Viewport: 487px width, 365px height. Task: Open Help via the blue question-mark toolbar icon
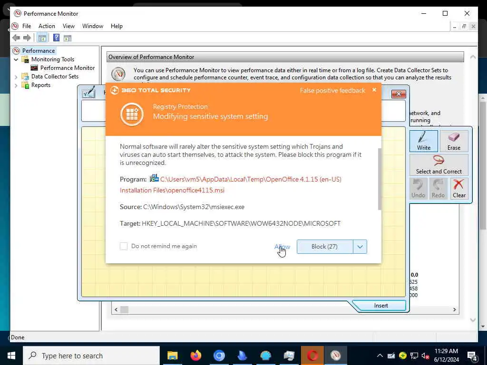[x=56, y=38]
